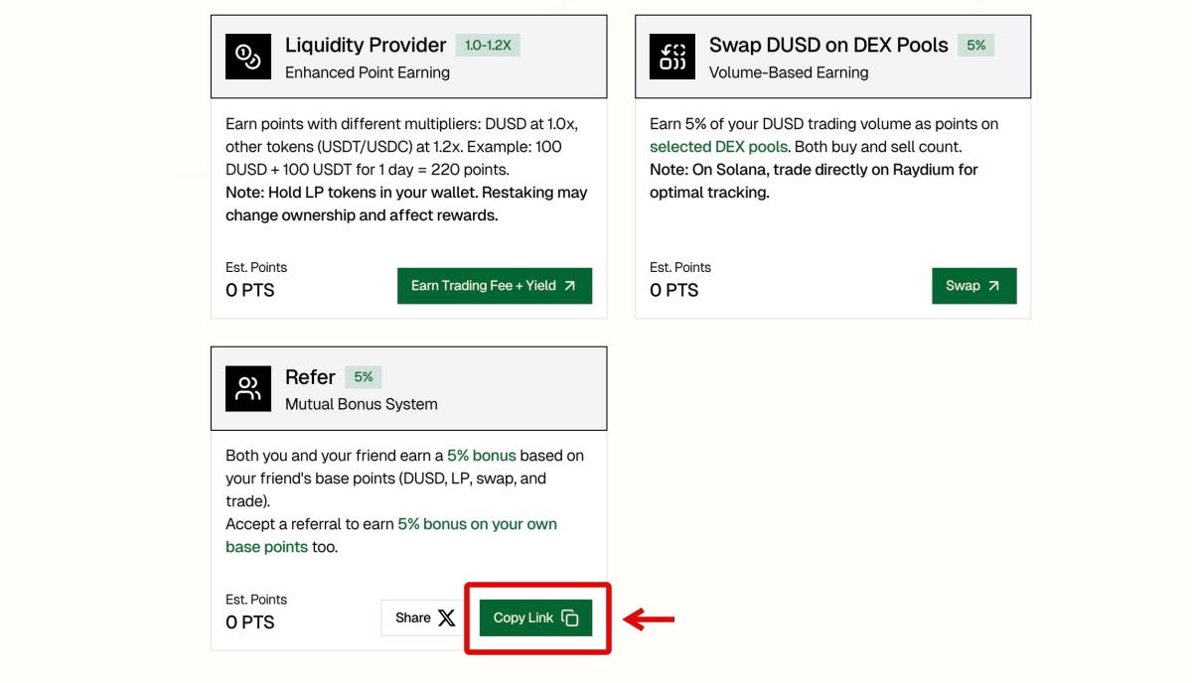Screen dimensions: 1192x683
Task: Select the Swap DUSD on DEX Pools heading
Action: pos(828,46)
